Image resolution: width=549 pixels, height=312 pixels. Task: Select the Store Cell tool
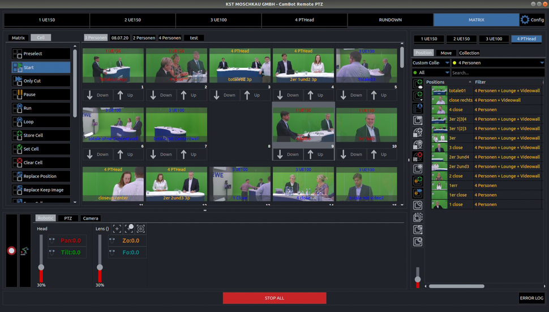click(x=41, y=135)
